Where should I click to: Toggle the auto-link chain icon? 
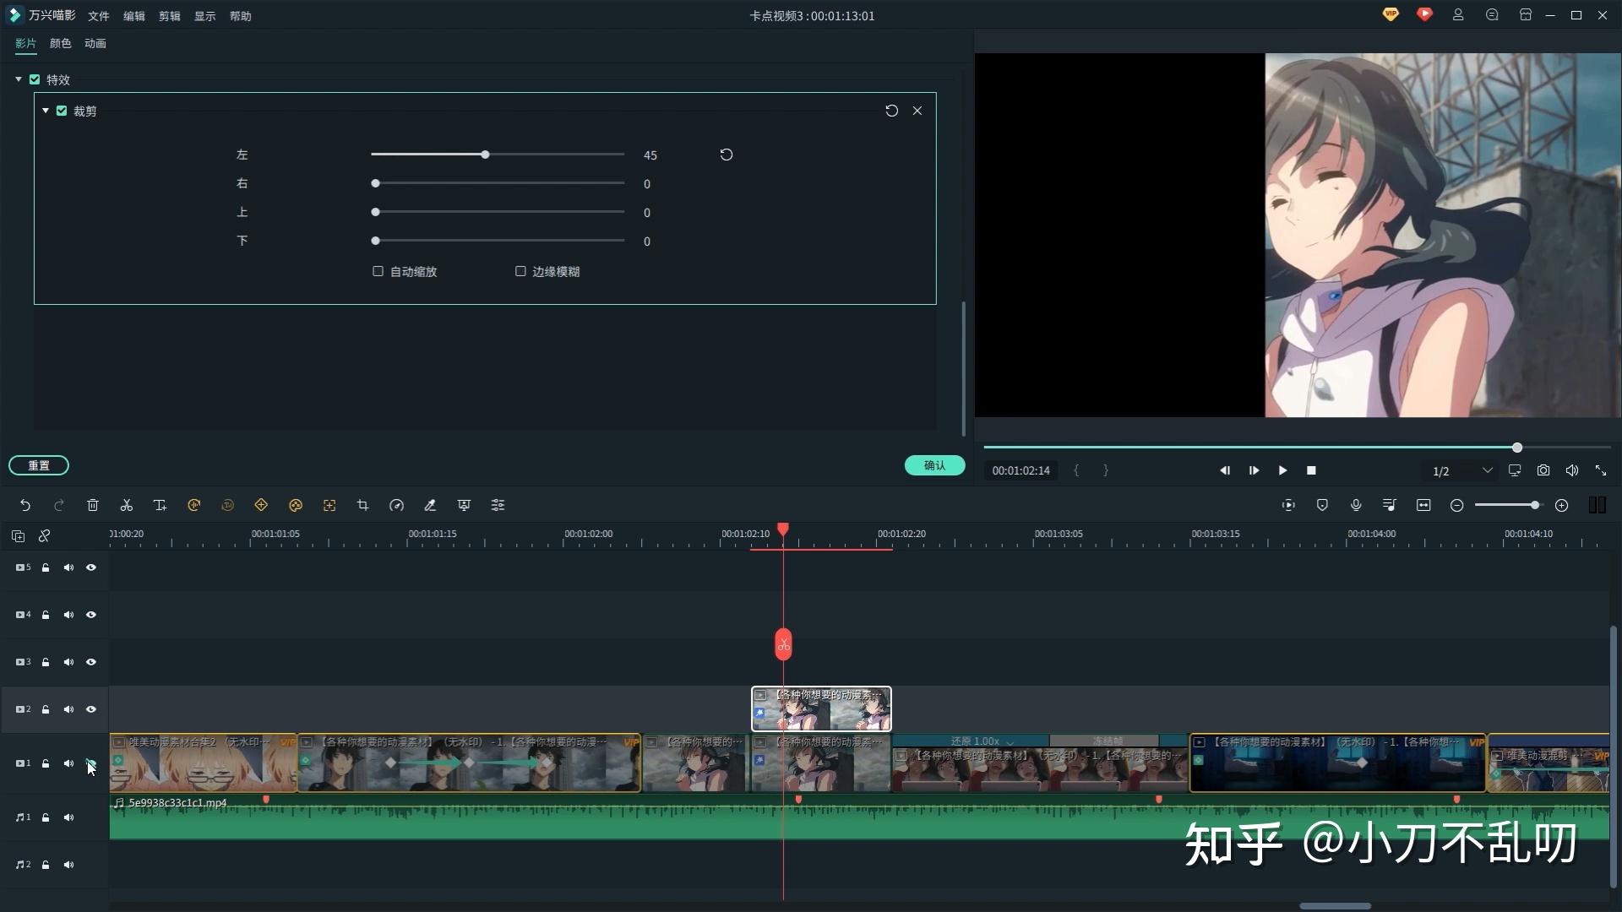click(x=45, y=536)
